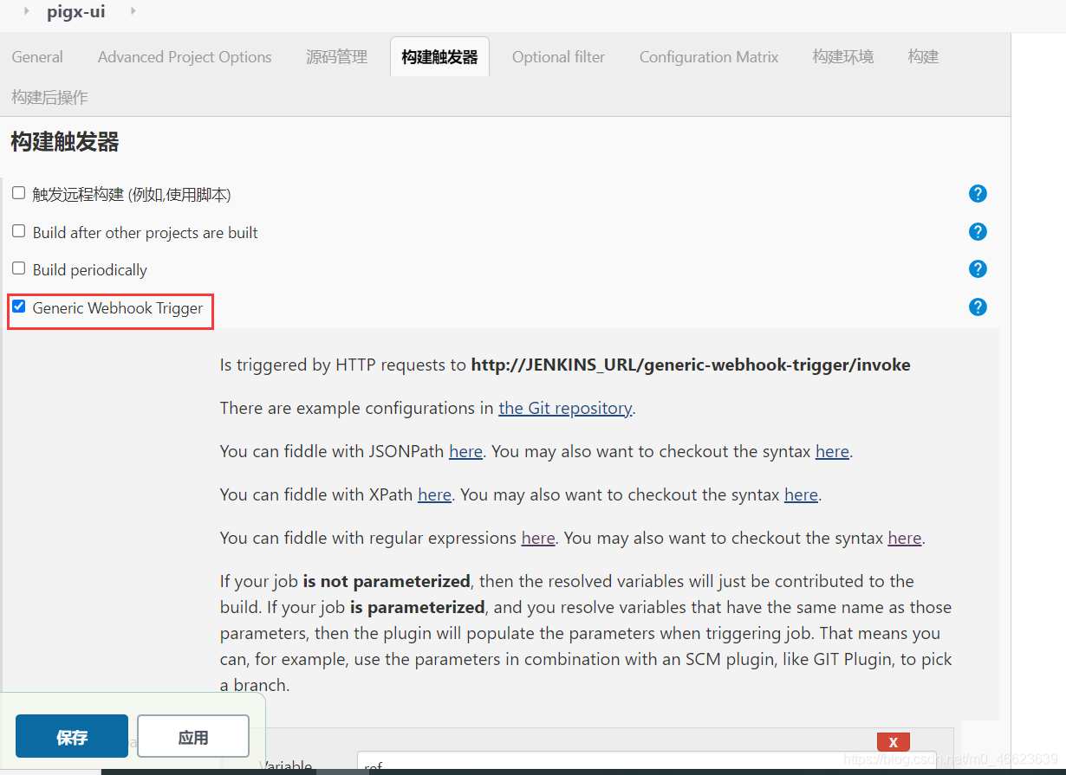Click the Variable input field with ref
This screenshot has width=1066, height=775.
coord(647,764)
